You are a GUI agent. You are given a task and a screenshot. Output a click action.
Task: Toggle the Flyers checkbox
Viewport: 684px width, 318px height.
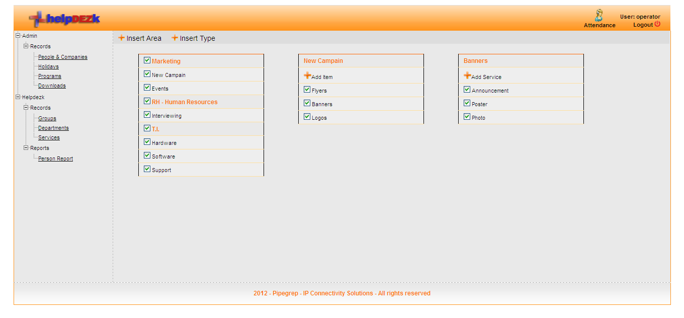pos(307,89)
